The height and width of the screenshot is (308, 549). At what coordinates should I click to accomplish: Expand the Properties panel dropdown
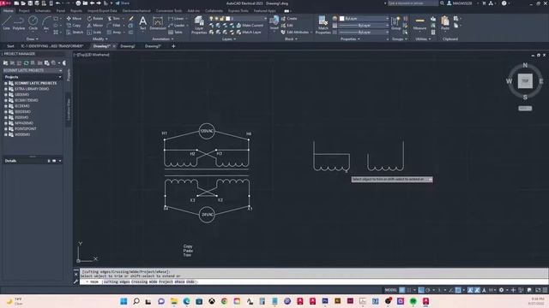tap(350, 39)
